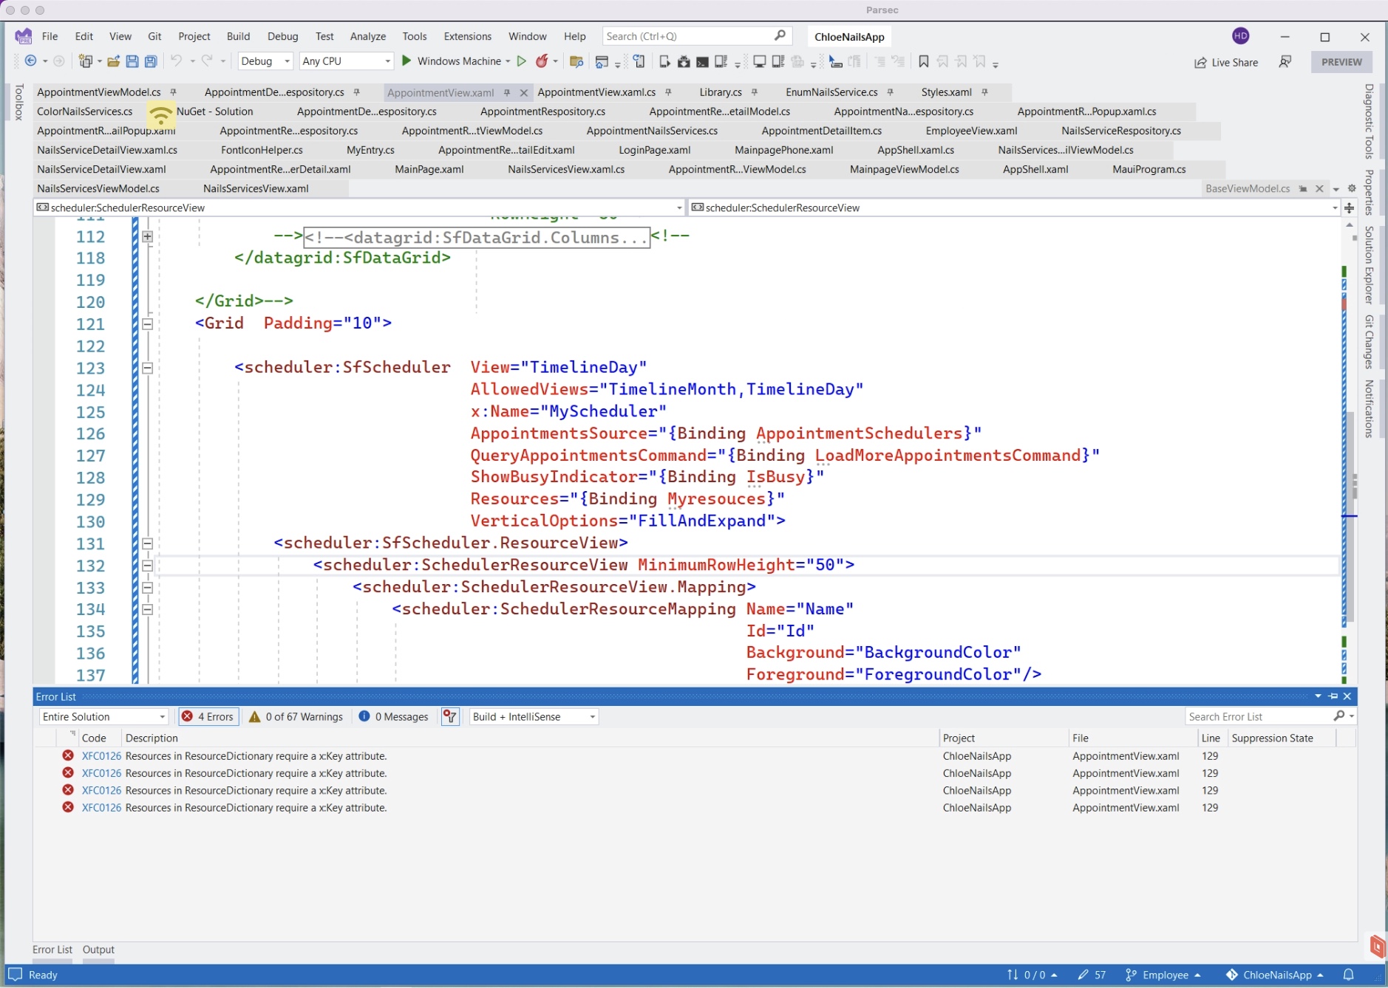This screenshot has width=1388, height=988.
Task: Click the Navigate Backward arrow icon
Action: 30,62
